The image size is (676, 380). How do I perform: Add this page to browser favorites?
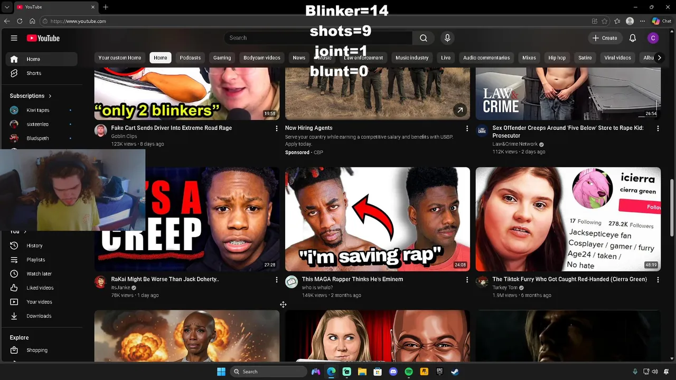pos(606,21)
